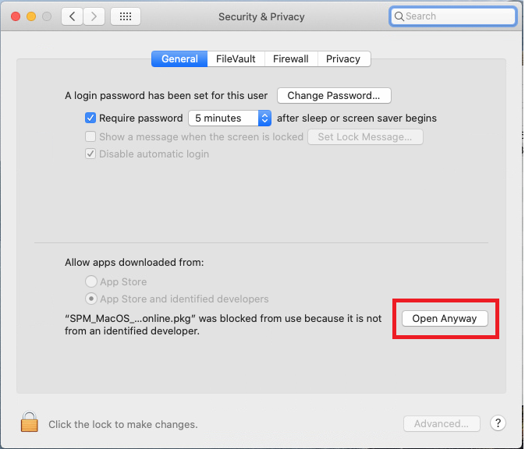Open the Privacy tab
The height and width of the screenshot is (449, 525).
tap(343, 58)
